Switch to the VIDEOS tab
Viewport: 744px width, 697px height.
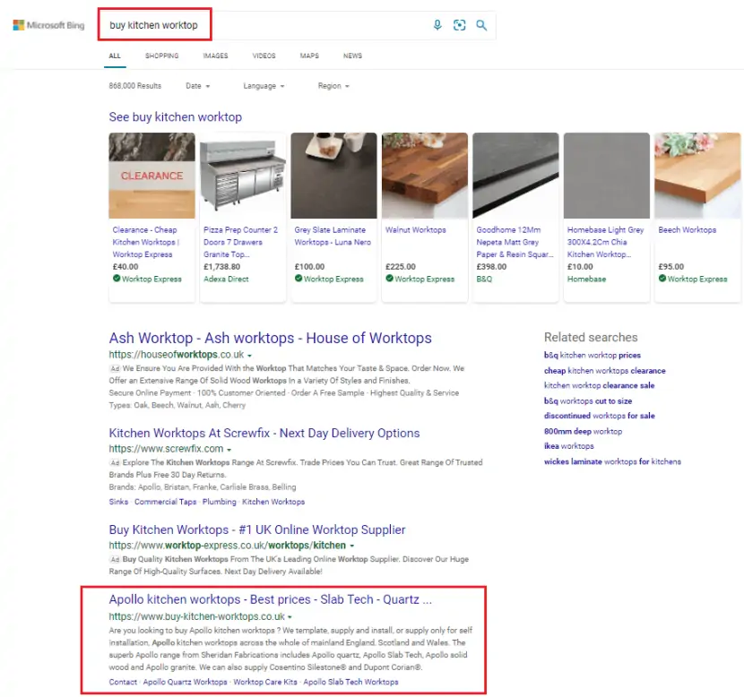264,56
